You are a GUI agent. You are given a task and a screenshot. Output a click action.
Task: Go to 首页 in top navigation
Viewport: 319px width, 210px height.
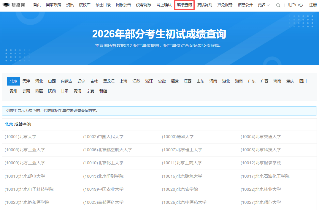pyautogui.click(x=37, y=5)
